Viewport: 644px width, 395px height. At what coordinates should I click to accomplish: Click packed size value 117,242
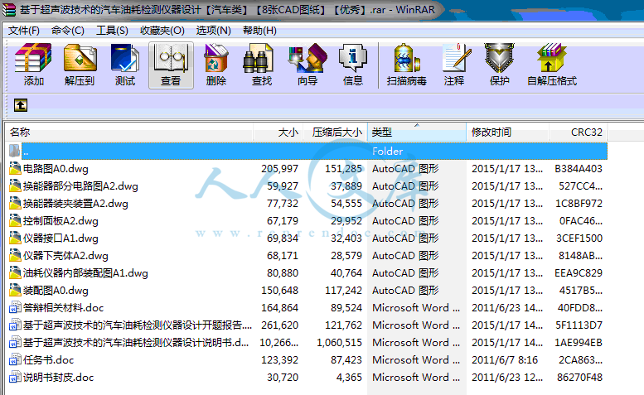343,291
